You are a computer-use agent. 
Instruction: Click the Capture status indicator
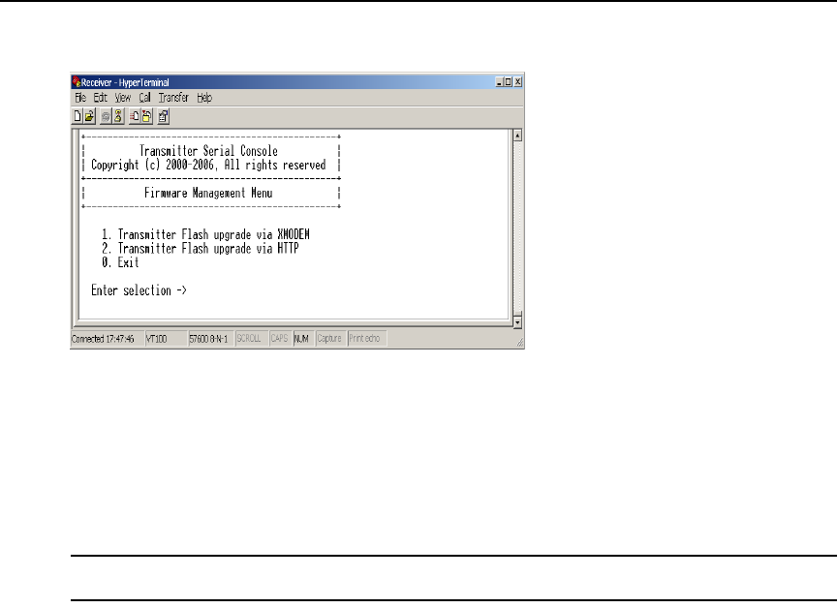click(330, 339)
